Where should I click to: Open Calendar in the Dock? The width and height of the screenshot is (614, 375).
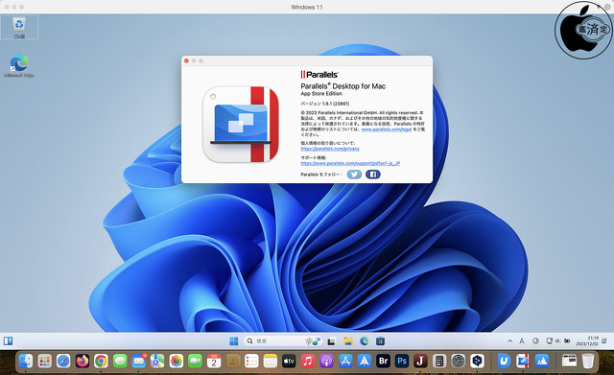pos(214,361)
